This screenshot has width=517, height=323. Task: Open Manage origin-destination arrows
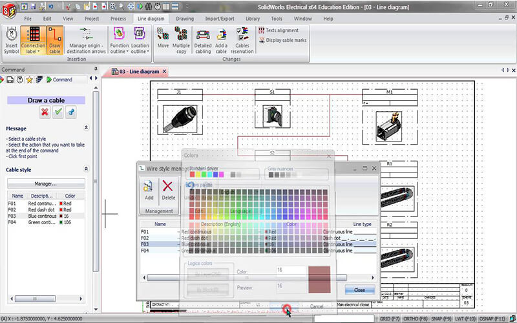point(87,40)
